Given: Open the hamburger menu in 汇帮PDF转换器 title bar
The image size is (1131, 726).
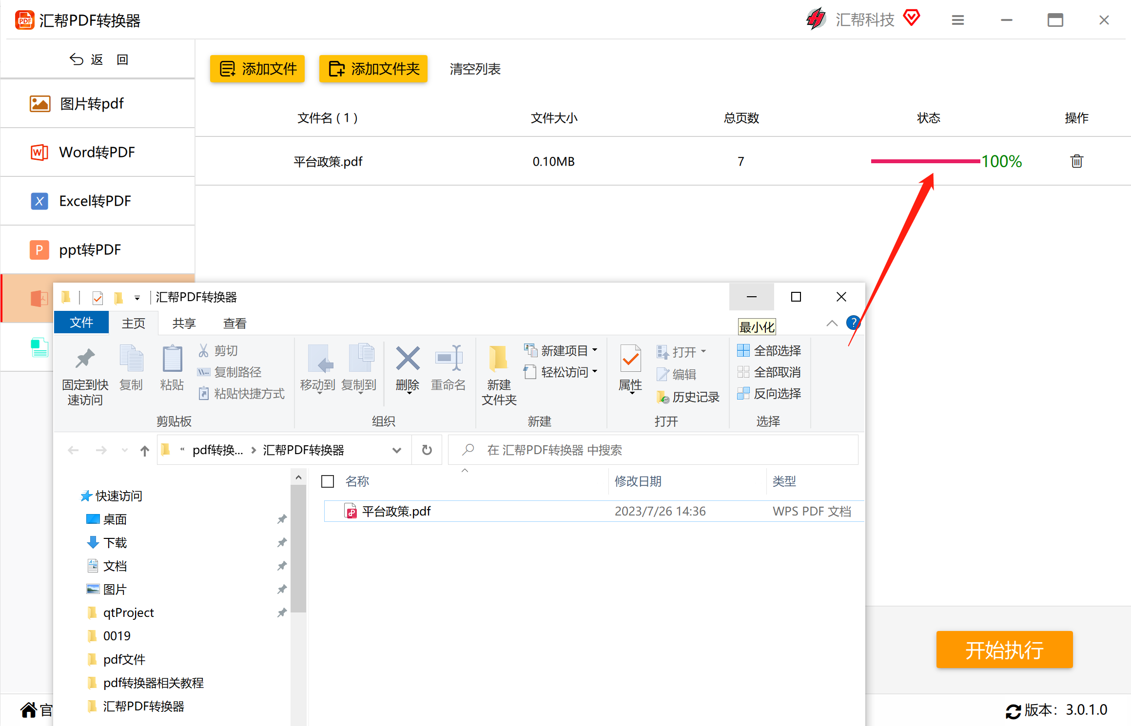Looking at the screenshot, I should 957,20.
